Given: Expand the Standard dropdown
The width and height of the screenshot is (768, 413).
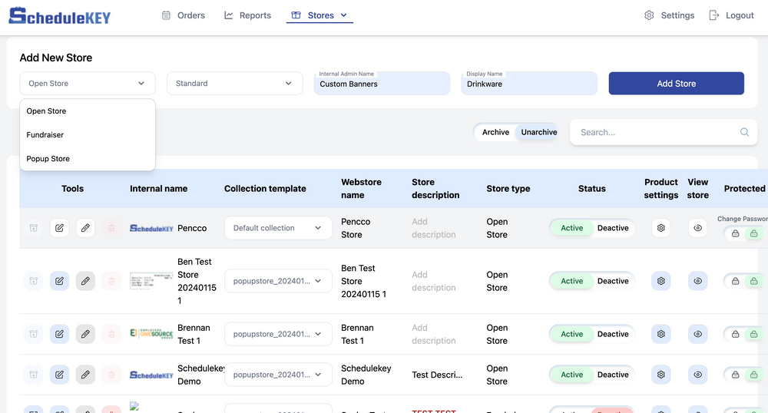Looking at the screenshot, I should pyautogui.click(x=234, y=84).
